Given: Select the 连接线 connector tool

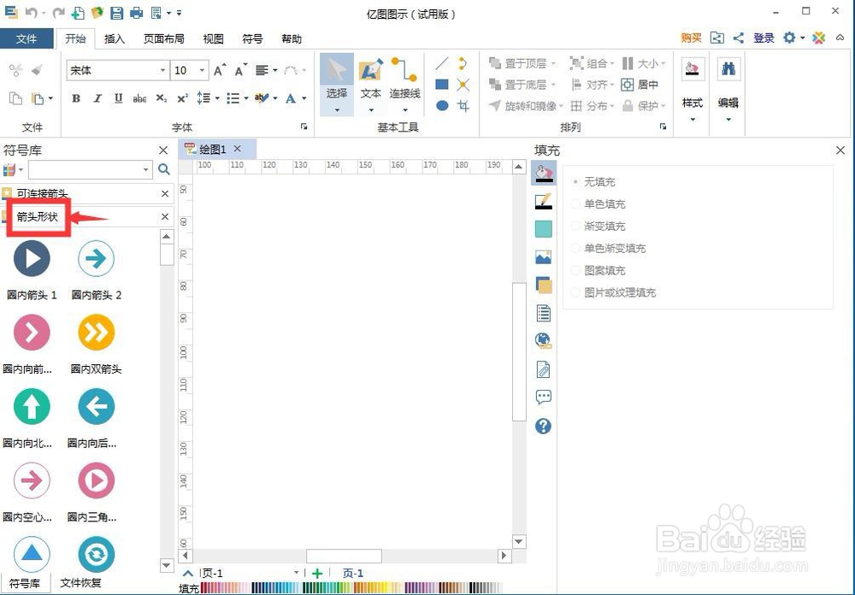Looking at the screenshot, I should 404,85.
